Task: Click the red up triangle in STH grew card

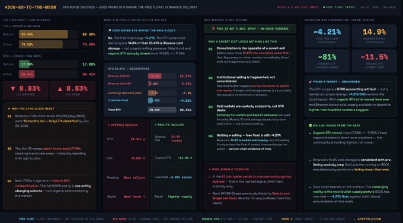Action: click(x=60, y=89)
